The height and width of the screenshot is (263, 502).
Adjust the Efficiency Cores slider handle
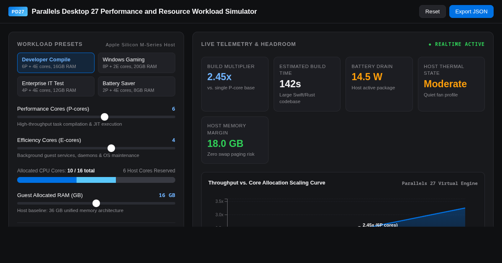tap(111, 148)
